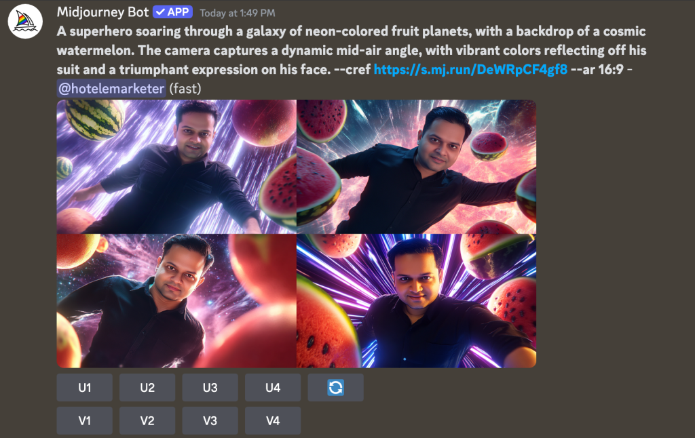Screen dimensions: 695x438
Task: Create variations of image two with V2
Action: pyautogui.click(x=147, y=421)
